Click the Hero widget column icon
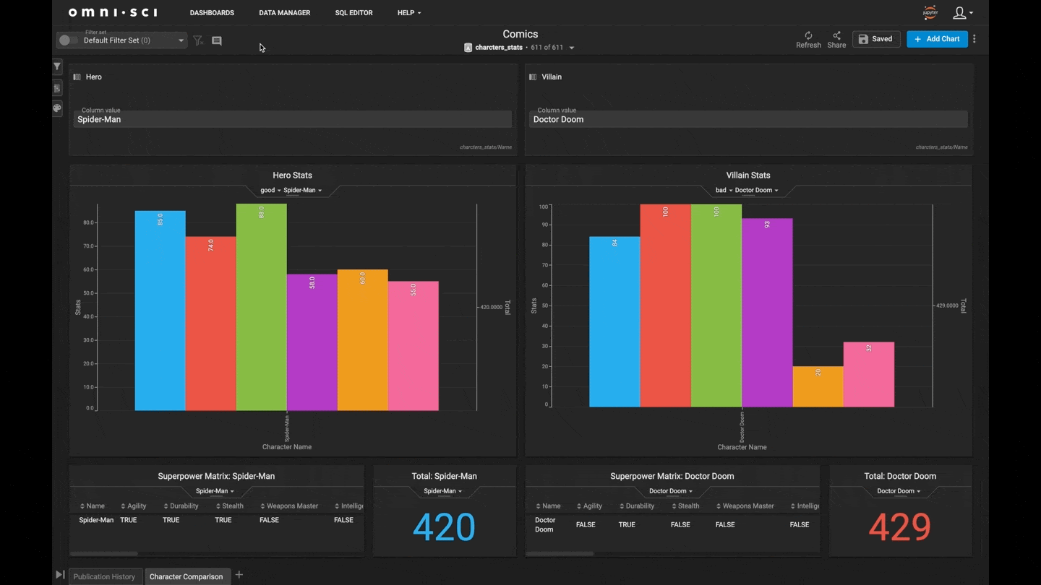This screenshot has height=585, width=1041. point(77,77)
